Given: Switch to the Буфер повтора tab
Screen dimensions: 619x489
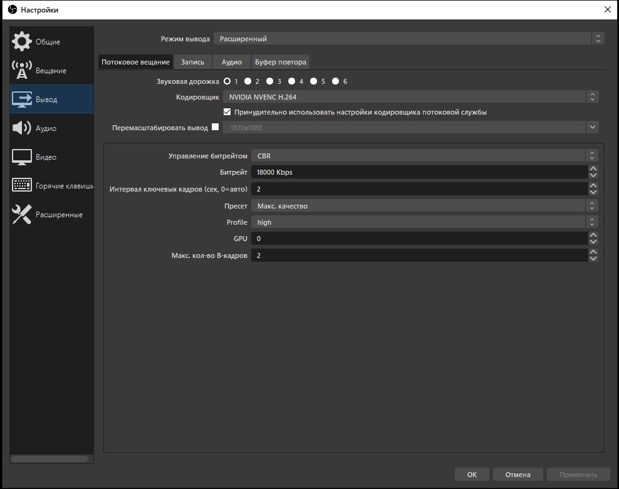Looking at the screenshot, I should [x=280, y=62].
